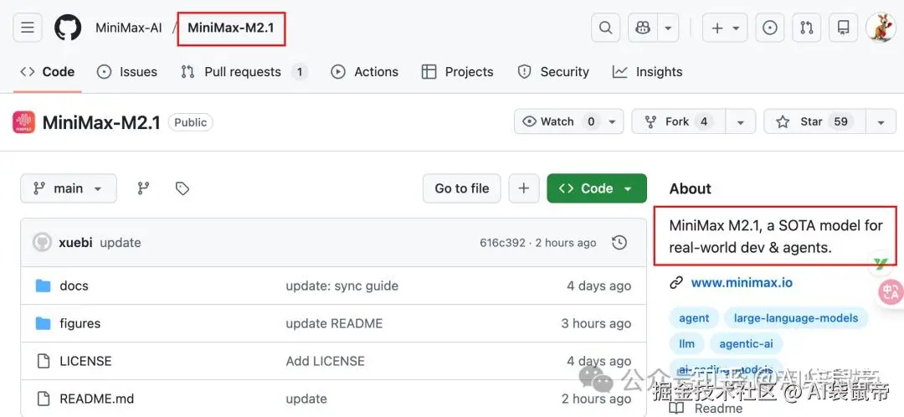The image size is (904, 417).
Task: Open the 'update: sync guide' commit
Action: (x=342, y=286)
